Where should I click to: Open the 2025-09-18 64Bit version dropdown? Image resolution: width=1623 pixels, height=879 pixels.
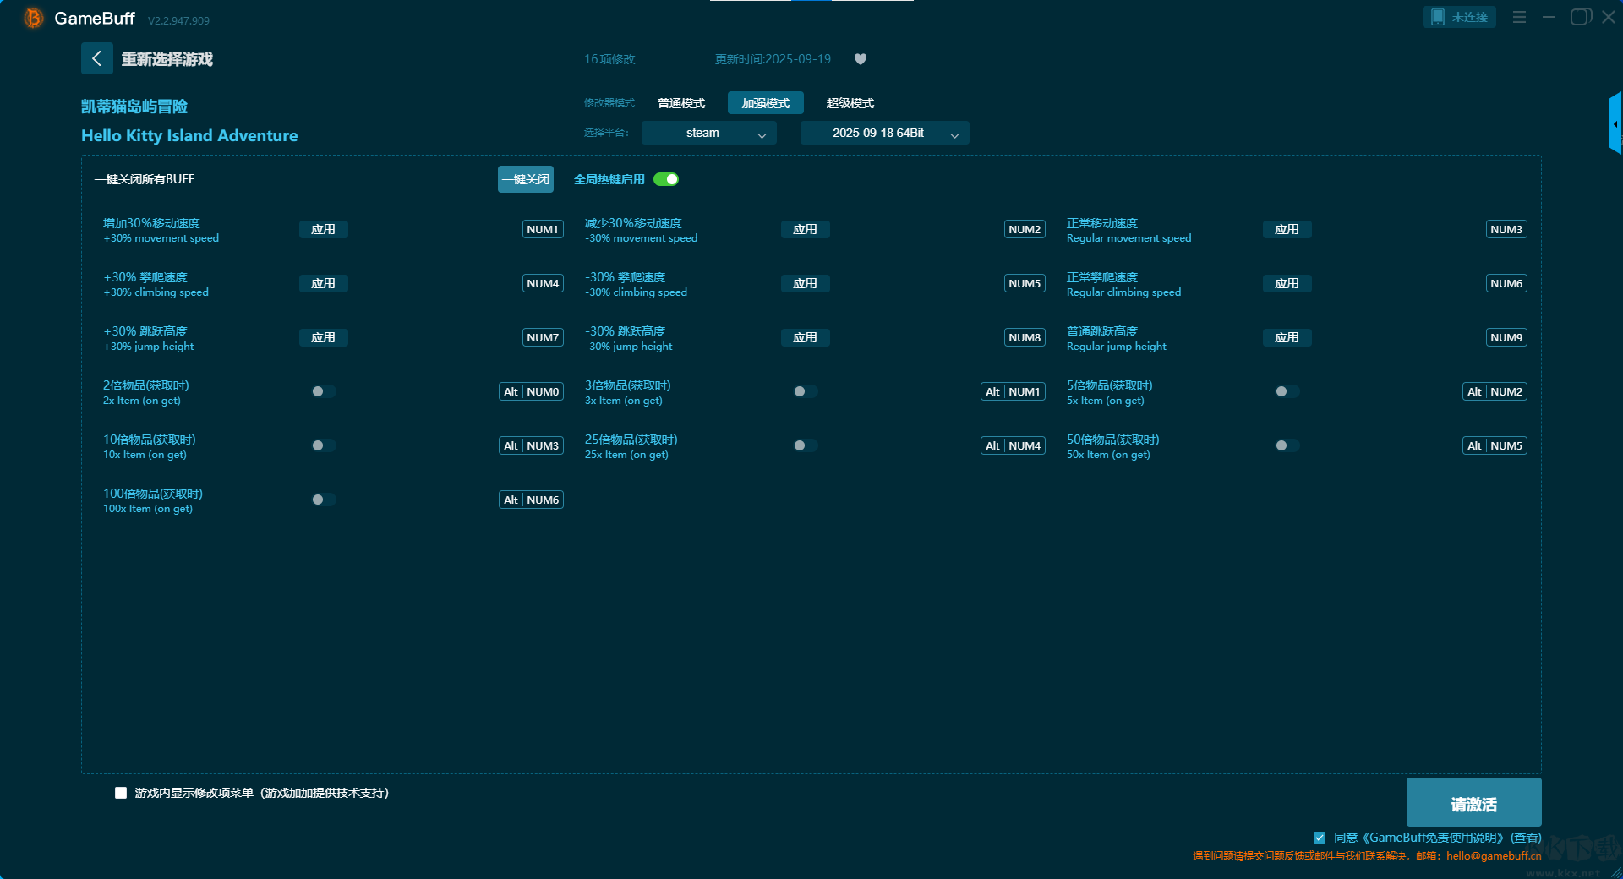pos(885,133)
